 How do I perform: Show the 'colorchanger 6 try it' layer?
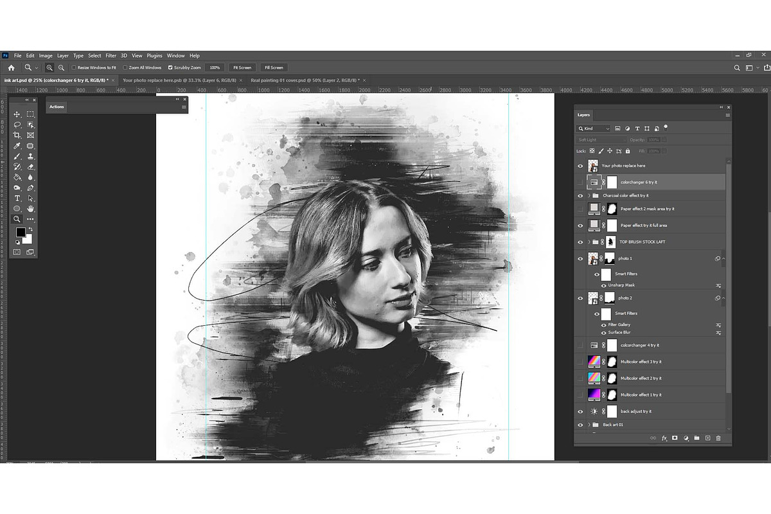click(x=580, y=182)
